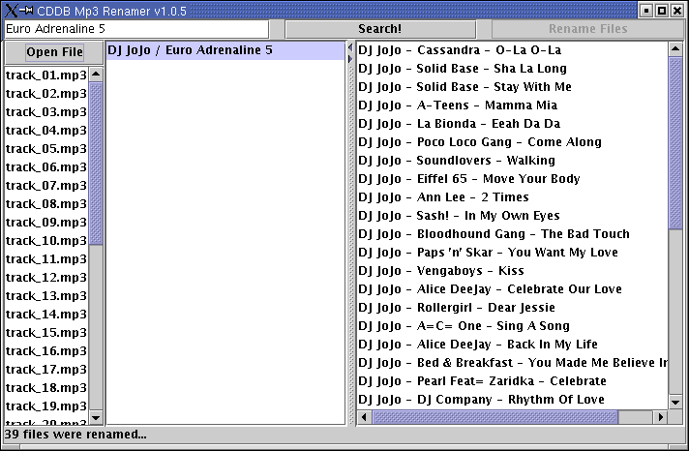Click the Rename Files button
This screenshot has height=451, width=689.
(587, 29)
